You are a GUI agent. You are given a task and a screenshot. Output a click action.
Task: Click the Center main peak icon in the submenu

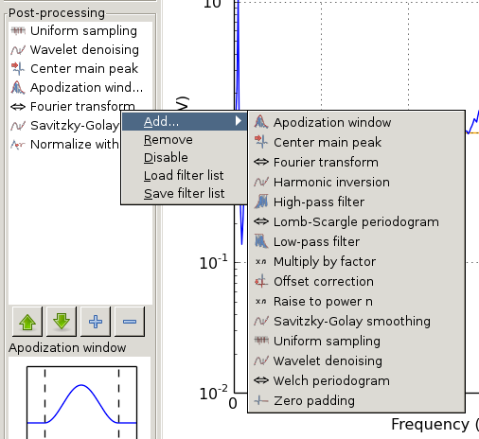[x=261, y=142]
